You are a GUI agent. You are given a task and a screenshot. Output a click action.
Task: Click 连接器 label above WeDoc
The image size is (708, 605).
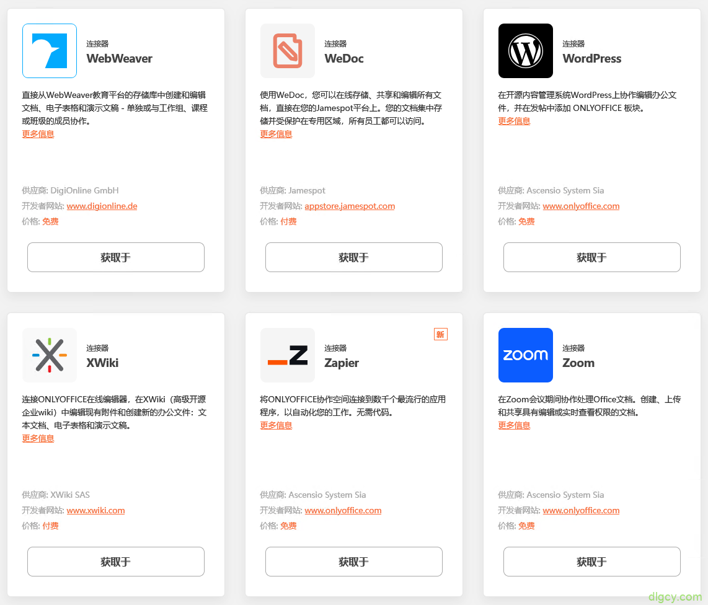[335, 44]
